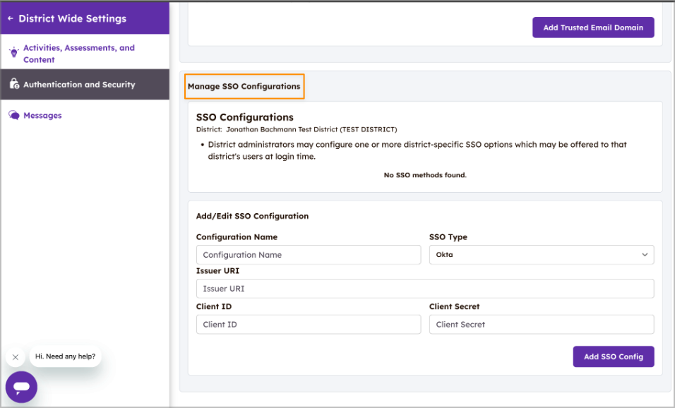Click the Add/Edit SSO Configuration heading
This screenshot has width=675, height=408.
[x=252, y=216]
